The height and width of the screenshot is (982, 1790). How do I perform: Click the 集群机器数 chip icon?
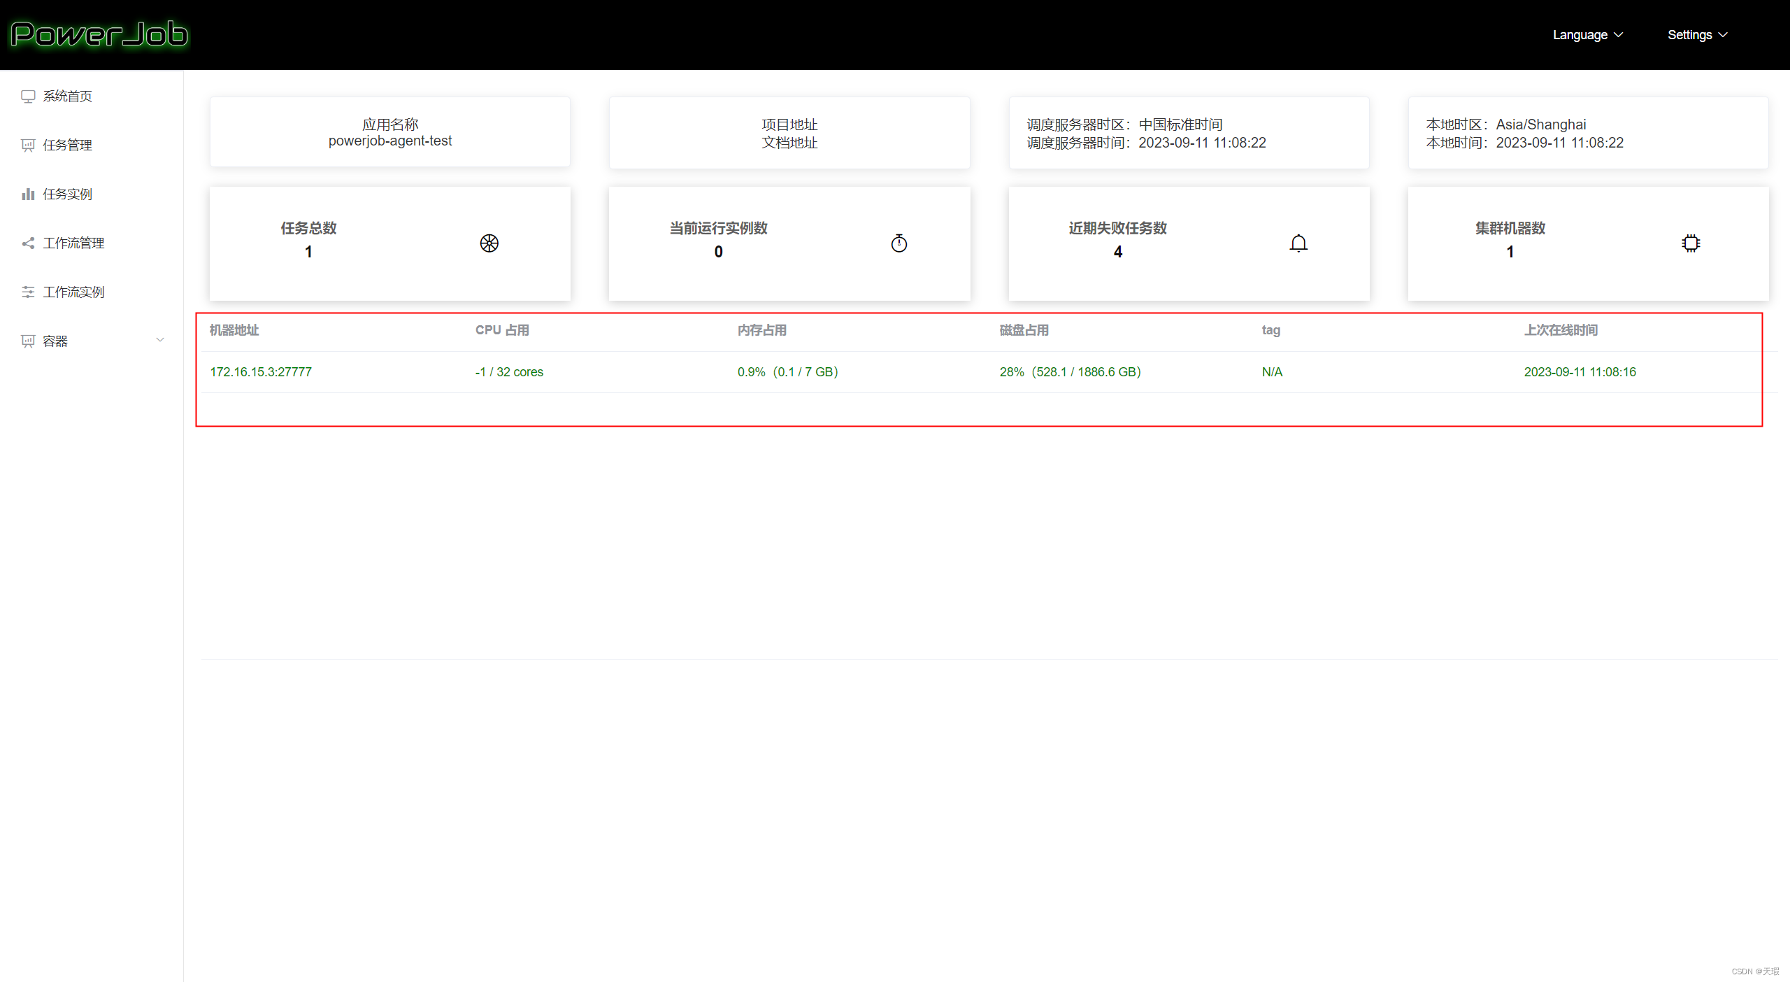[1691, 243]
